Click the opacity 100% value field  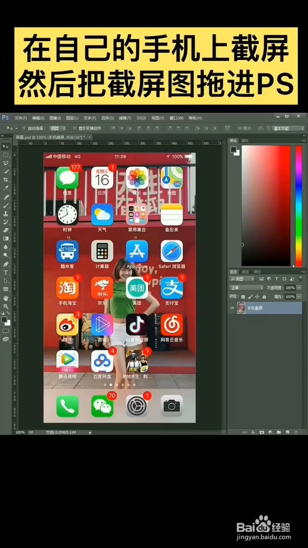[x=290, y=288]
